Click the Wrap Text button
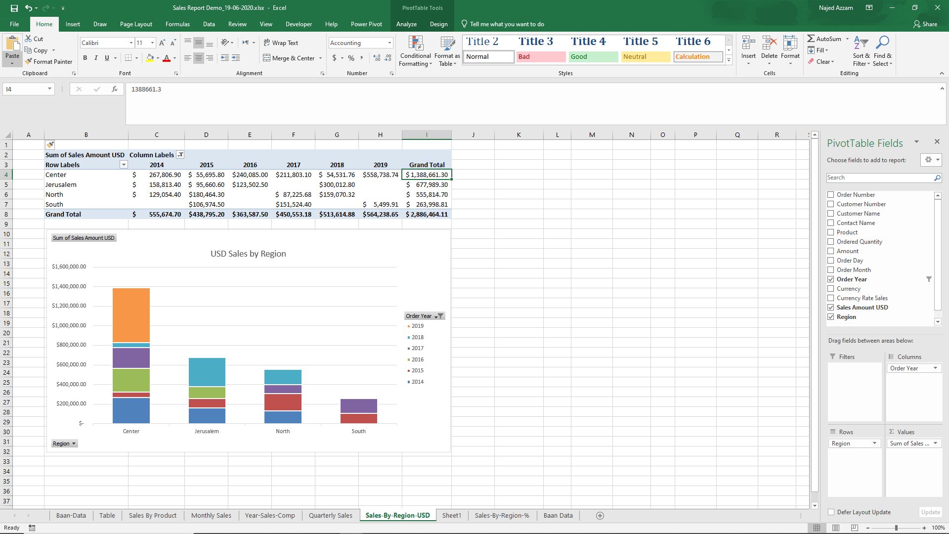Screen dimensions: 949x534 pos(281,43)
